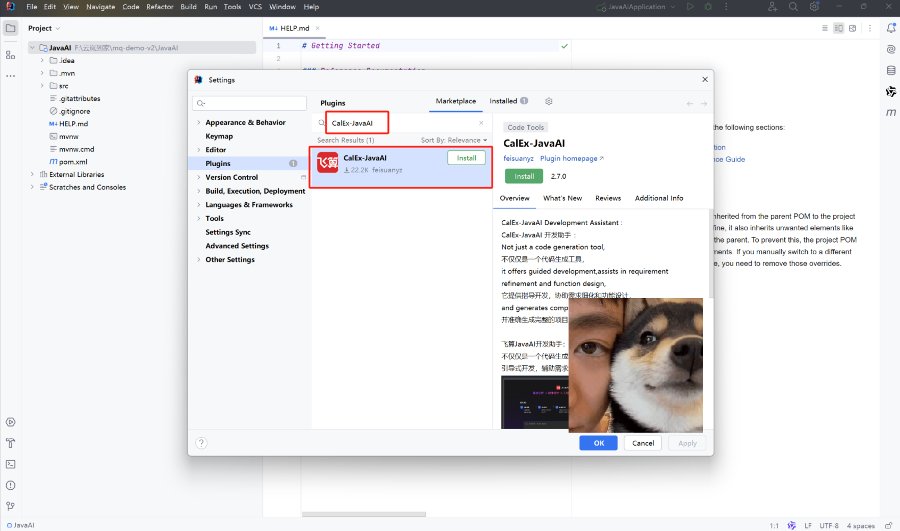Open Search Everywhere magnifier icon
The image size is (900, 531).
tap(793, 7)
